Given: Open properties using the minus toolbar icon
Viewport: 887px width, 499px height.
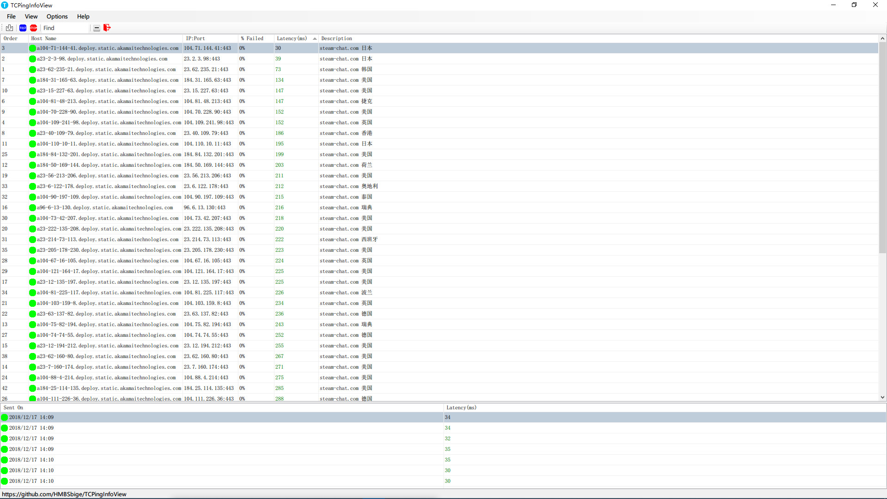Looking at the screenshot, I should click(97, 28).
